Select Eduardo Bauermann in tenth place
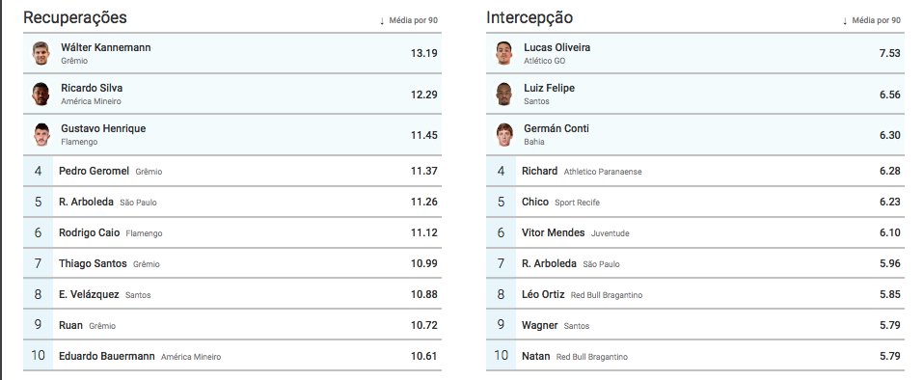Image resolution: width=923 pixels, height=380 pixels. pyautogui.click(x=106, y=356)
